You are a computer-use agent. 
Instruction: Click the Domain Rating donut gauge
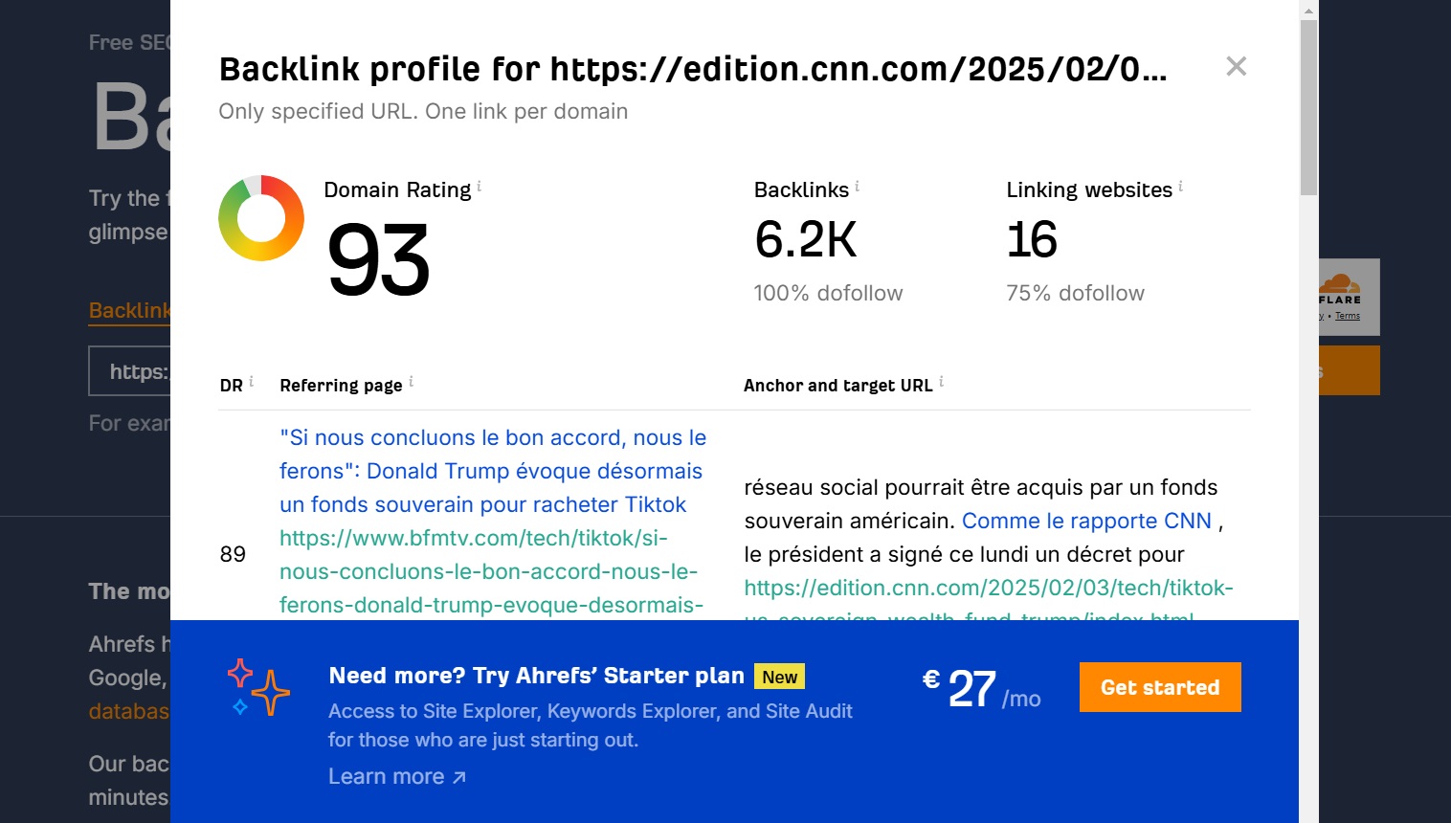tap(261, 219)
